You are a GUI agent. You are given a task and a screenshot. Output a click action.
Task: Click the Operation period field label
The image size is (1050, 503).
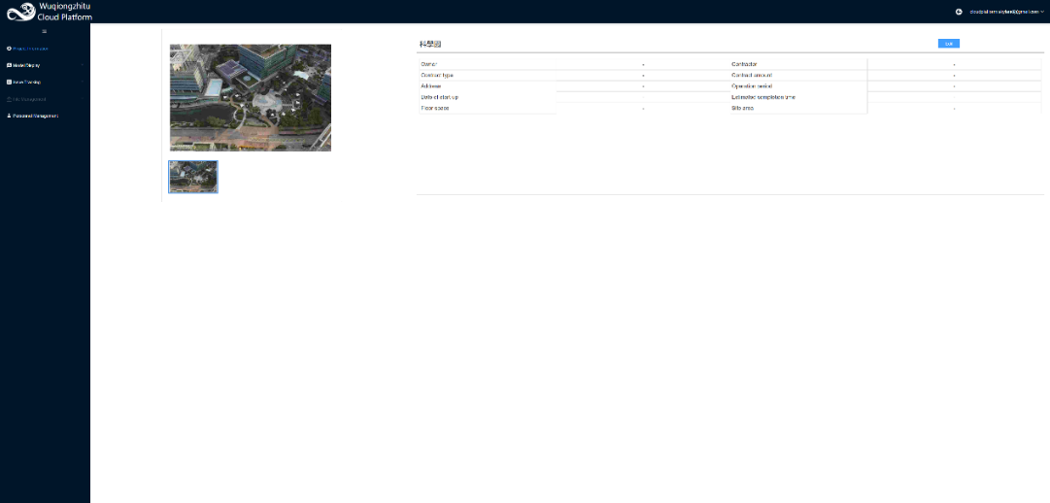tap(752, 86)
